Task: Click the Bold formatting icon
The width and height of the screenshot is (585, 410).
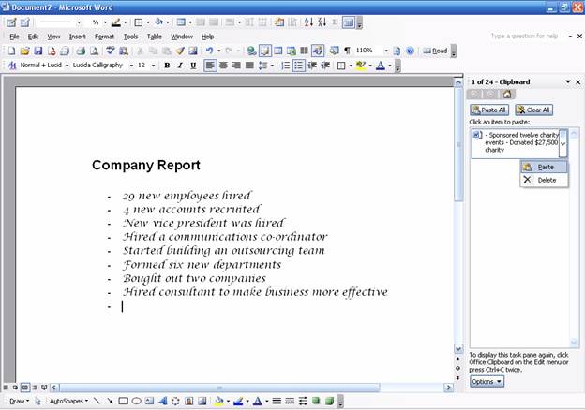Action: [x=167, y=66]
